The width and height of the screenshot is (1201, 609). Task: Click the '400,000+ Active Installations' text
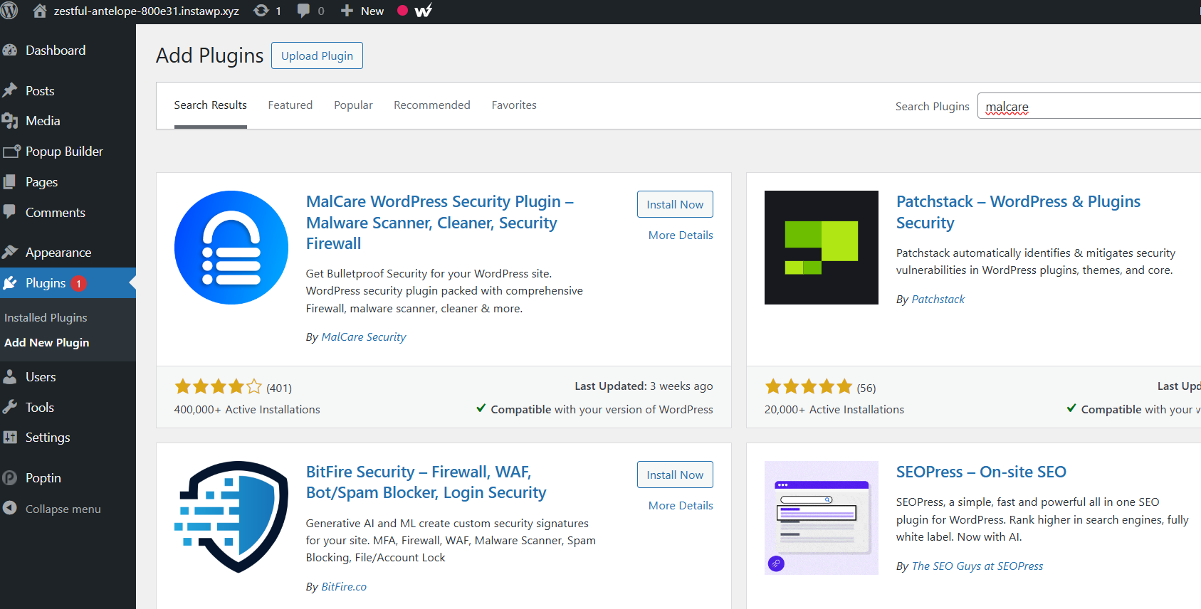point(247,410)
